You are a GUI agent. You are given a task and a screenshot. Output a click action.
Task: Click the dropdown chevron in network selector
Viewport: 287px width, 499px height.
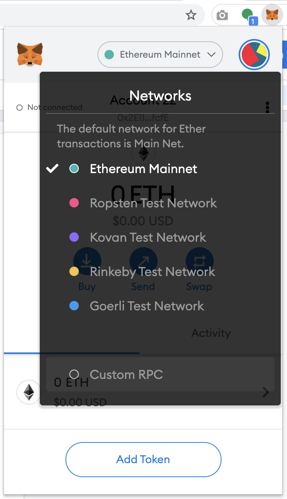click(x=212, y=55)
